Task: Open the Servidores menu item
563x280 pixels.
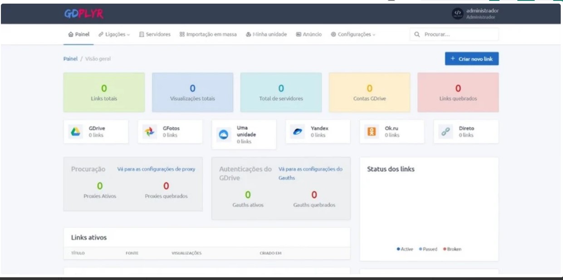Action: point(155,34)
